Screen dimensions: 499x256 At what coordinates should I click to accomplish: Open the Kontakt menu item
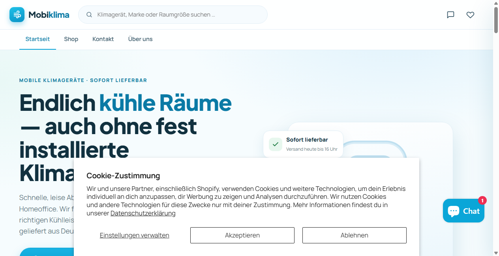click(103, 39)
